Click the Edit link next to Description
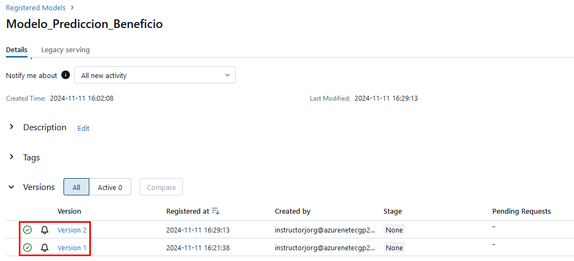The height and width of the screenshot is (261, 574). (x=83, y=128)
